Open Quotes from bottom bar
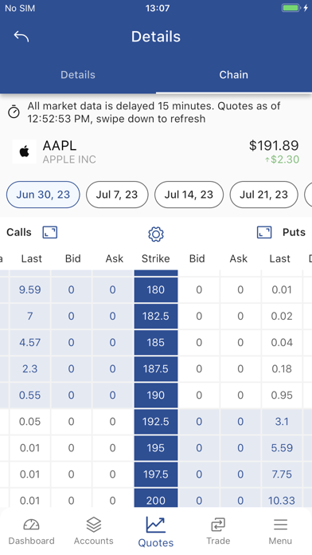The width and height of the screenshot is (312, 555). click(x=156, y=532)
